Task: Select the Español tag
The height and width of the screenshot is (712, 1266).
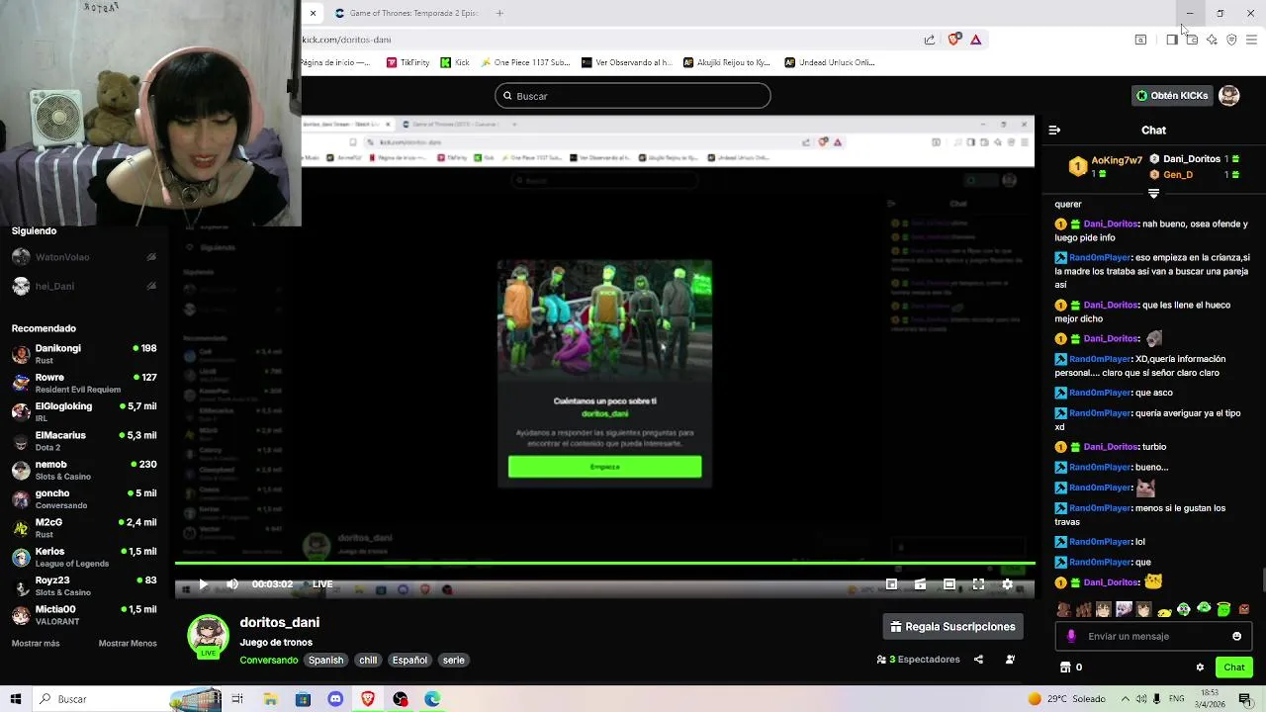Action: pyautogui.click(x=409, y=661)
